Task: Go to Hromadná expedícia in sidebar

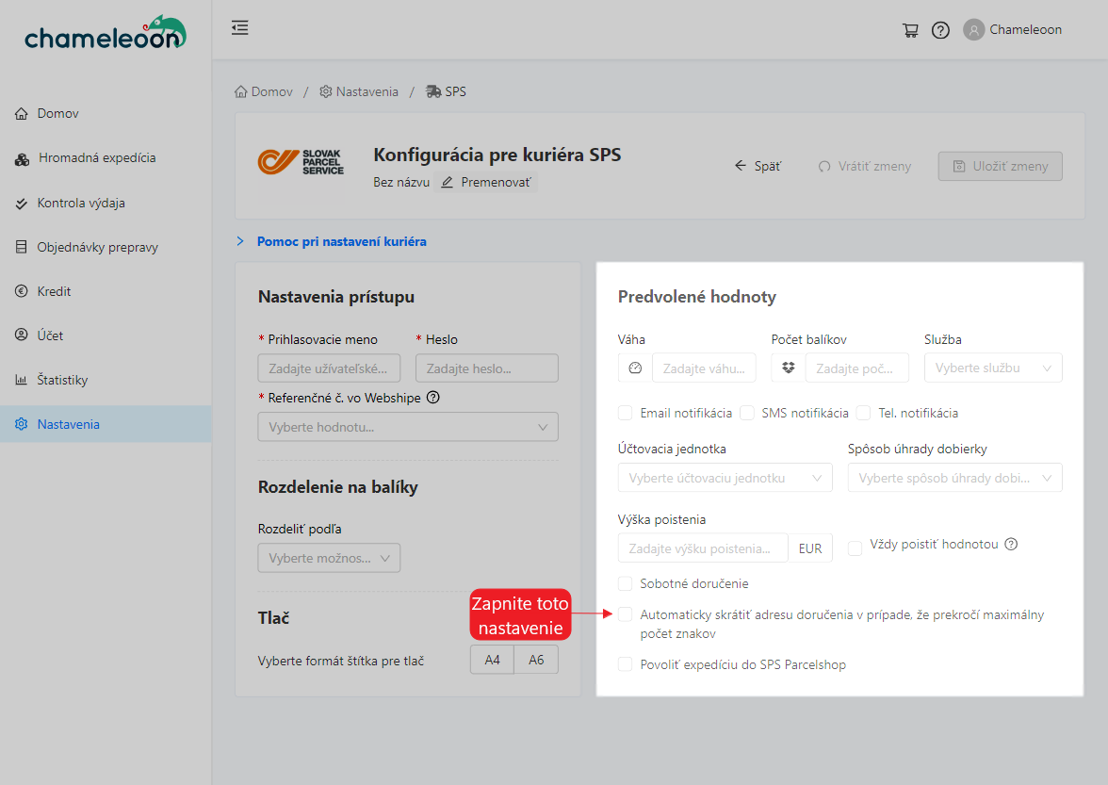Action: pos(97,158)
